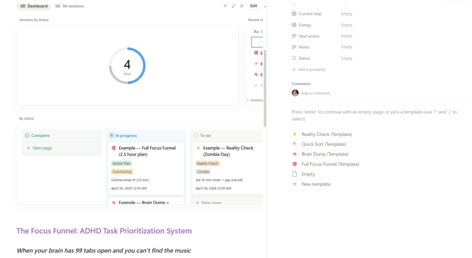Click the target icon on Full Focus Funnel card

click(114, 148)
